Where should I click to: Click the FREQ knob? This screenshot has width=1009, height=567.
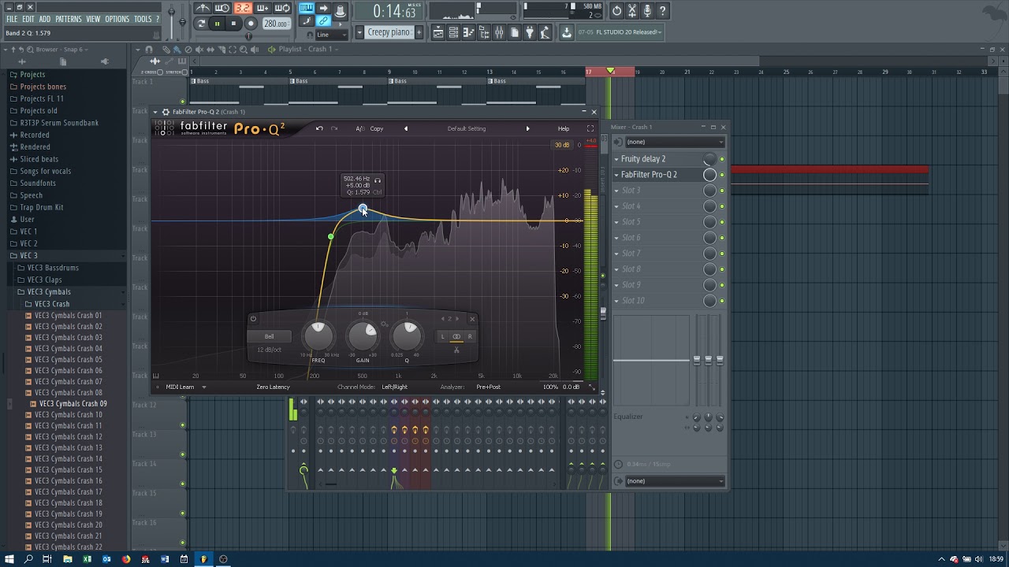(318, 336)
